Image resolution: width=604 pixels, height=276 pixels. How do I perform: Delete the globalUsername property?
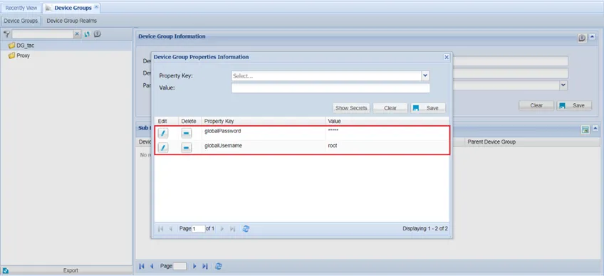(x=187, y=148)
